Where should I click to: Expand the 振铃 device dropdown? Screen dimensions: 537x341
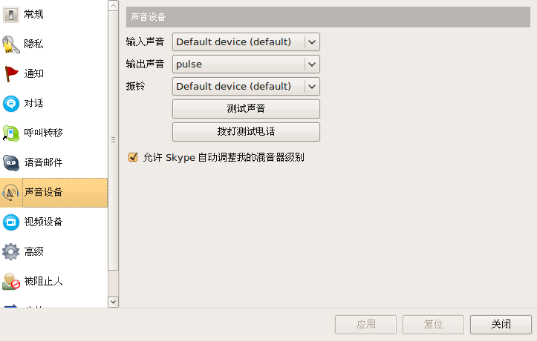(312, 87)
